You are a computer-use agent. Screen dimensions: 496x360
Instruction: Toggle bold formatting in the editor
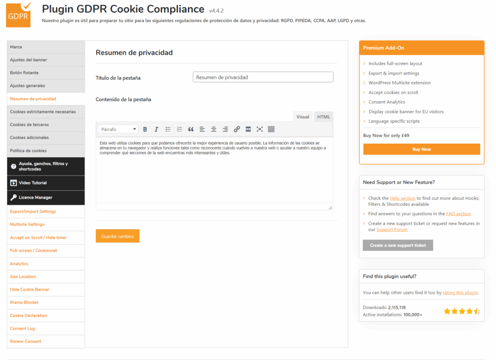tap(145, 129)
